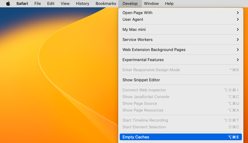
Task: Open the Safari application menu
Action: coord(22,4)
